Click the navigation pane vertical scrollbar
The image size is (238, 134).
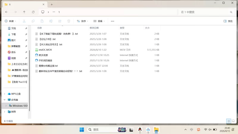click(x=29, y=80)
